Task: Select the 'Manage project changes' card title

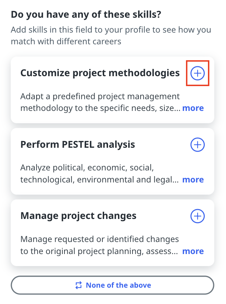Action: (78, 216)
